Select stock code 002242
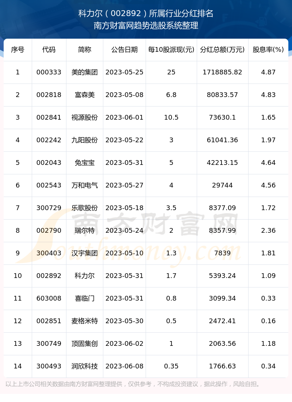 pyautogui.click(x=49, y=140)
